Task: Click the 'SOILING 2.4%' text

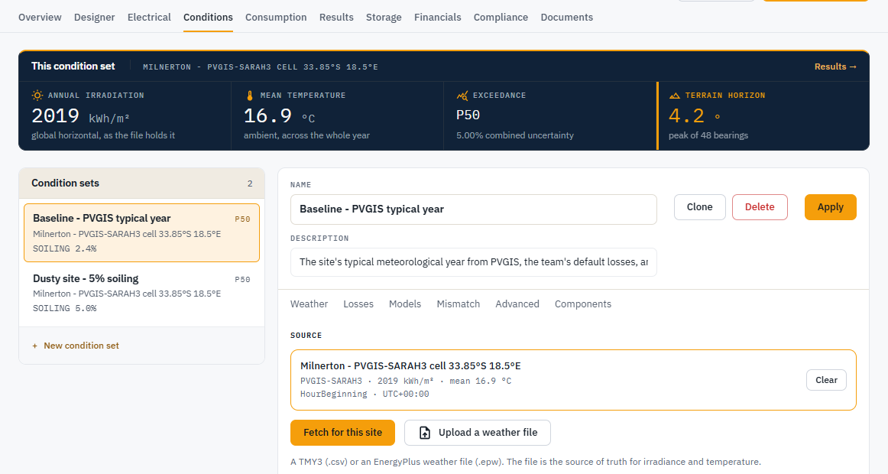Action: coord(64,248)
